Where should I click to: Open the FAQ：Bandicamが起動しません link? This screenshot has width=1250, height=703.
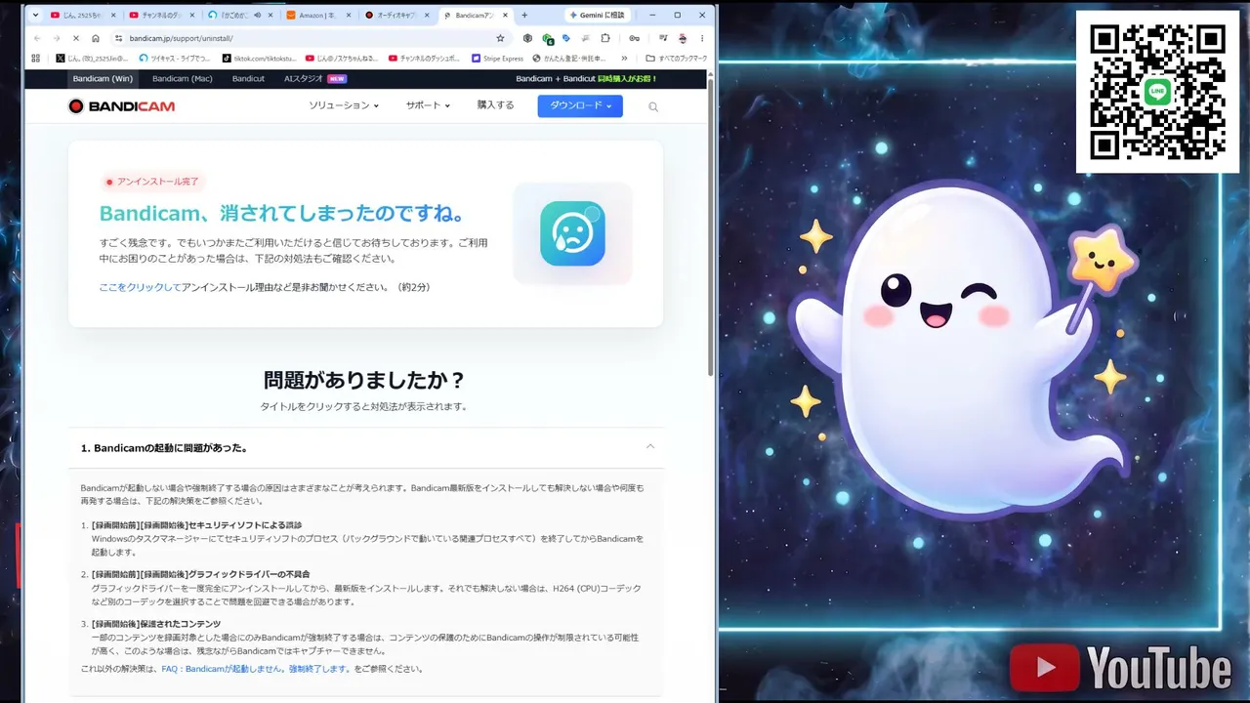222,669
